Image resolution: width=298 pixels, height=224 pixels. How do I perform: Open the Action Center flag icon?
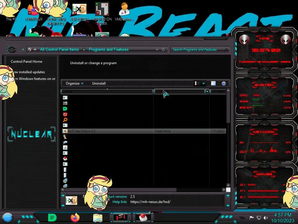(251, 218)
